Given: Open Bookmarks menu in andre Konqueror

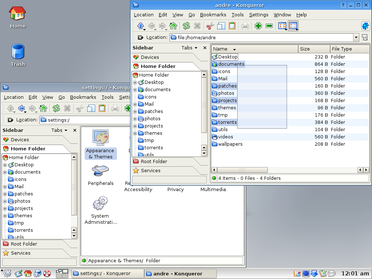Looking at the screenshot, I should 213,15.
